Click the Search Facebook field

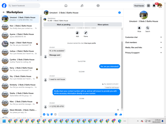(x=24, y=6)
